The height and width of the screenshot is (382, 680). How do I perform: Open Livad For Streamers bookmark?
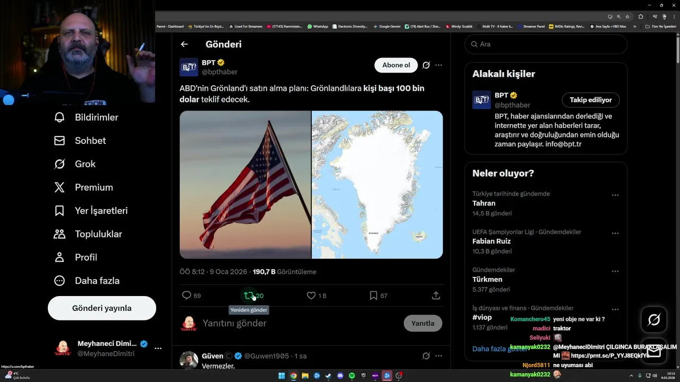(245, 26)
